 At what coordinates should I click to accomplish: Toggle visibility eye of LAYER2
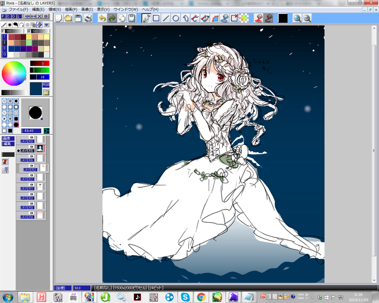coord(31,166)
